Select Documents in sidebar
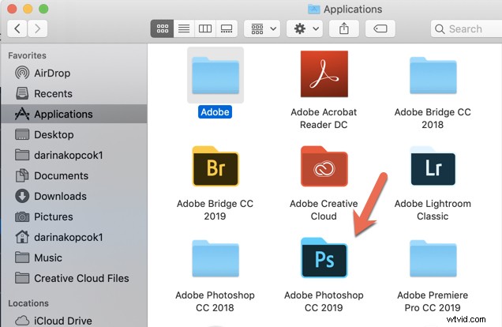502x327 pixels. click(74, 175)
